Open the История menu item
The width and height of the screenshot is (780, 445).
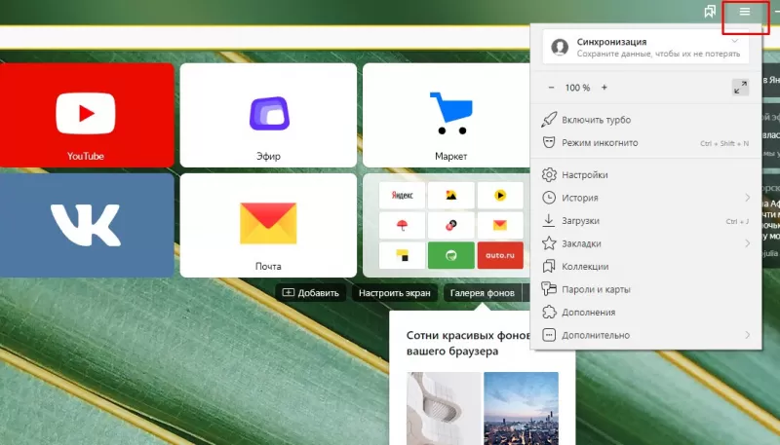[x=645, y=198]
